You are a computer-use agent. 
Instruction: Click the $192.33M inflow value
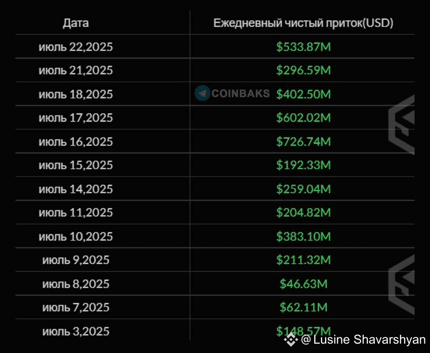[303, 165]
